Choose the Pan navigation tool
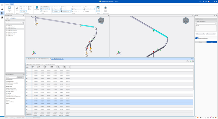This screenshot has height=119, width=218. (30, 7)
